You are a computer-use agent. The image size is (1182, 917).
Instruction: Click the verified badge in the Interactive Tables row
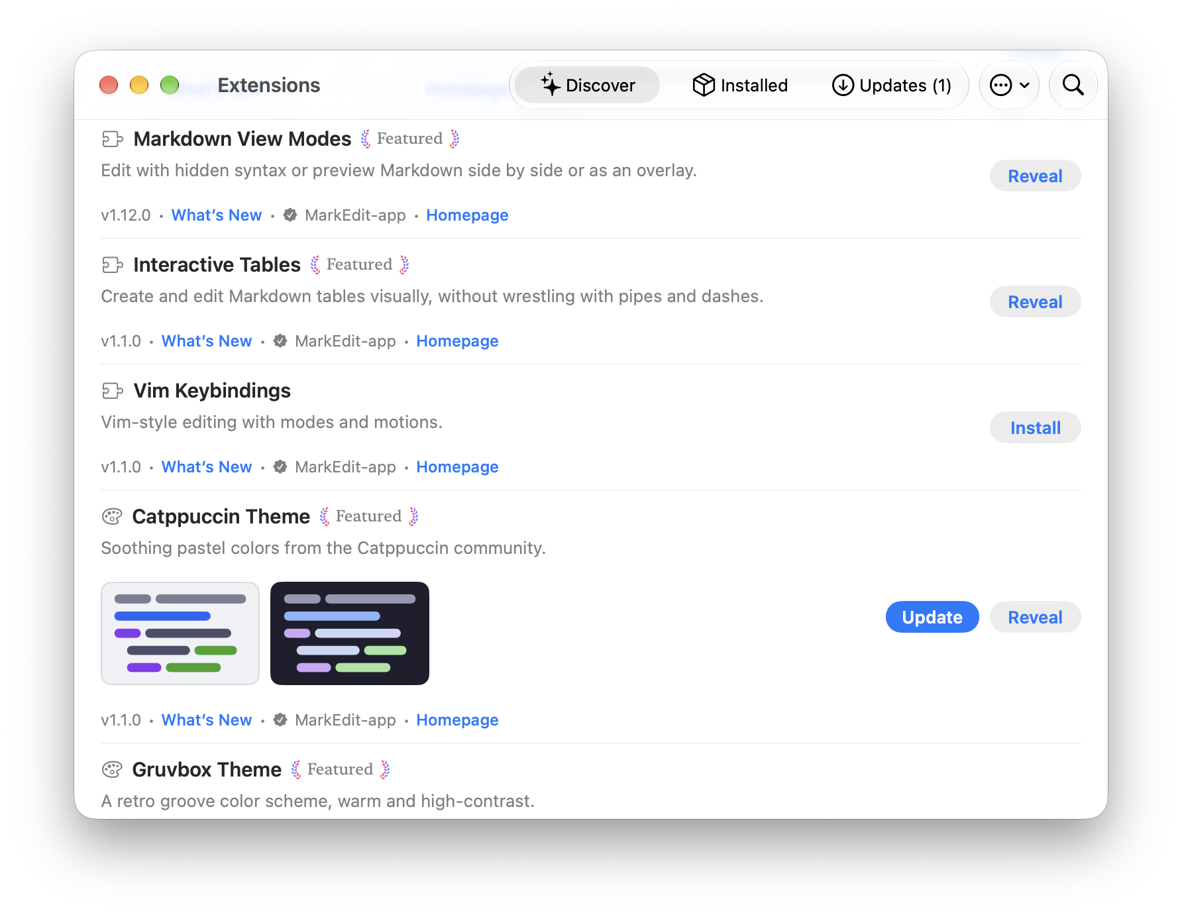pos(280,341)
